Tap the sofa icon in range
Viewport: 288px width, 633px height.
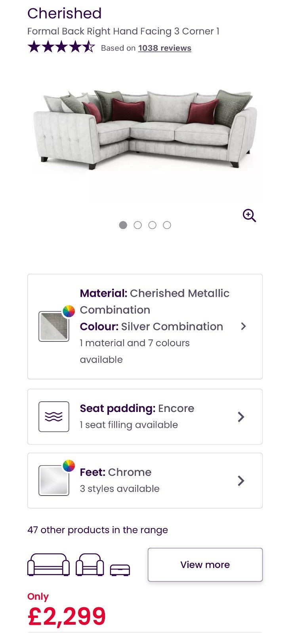48,564
